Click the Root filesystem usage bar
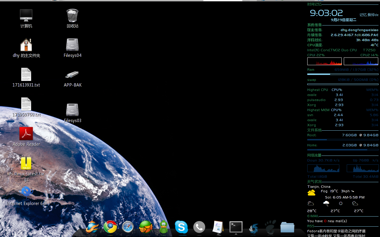Image resolution: width=380 pixels, height=237 pixels. pos(343,140)
